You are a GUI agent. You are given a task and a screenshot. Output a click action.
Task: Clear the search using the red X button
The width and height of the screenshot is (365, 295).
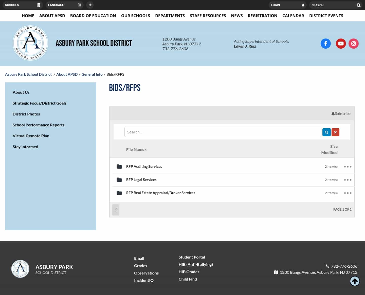coord(335,132)
